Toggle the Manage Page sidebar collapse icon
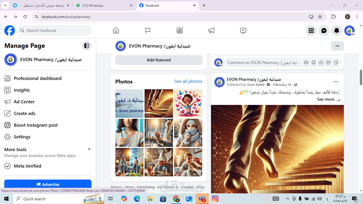Image resolution: width=363 pixels, height=204 pixels. point(87,46)
